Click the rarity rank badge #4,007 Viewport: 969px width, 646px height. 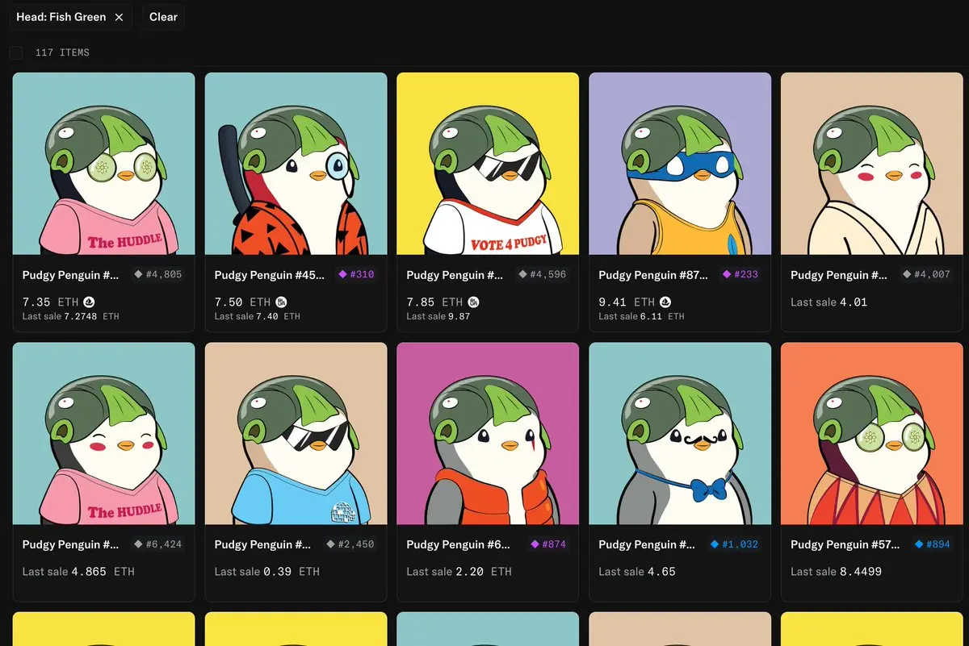click(927, 274)
